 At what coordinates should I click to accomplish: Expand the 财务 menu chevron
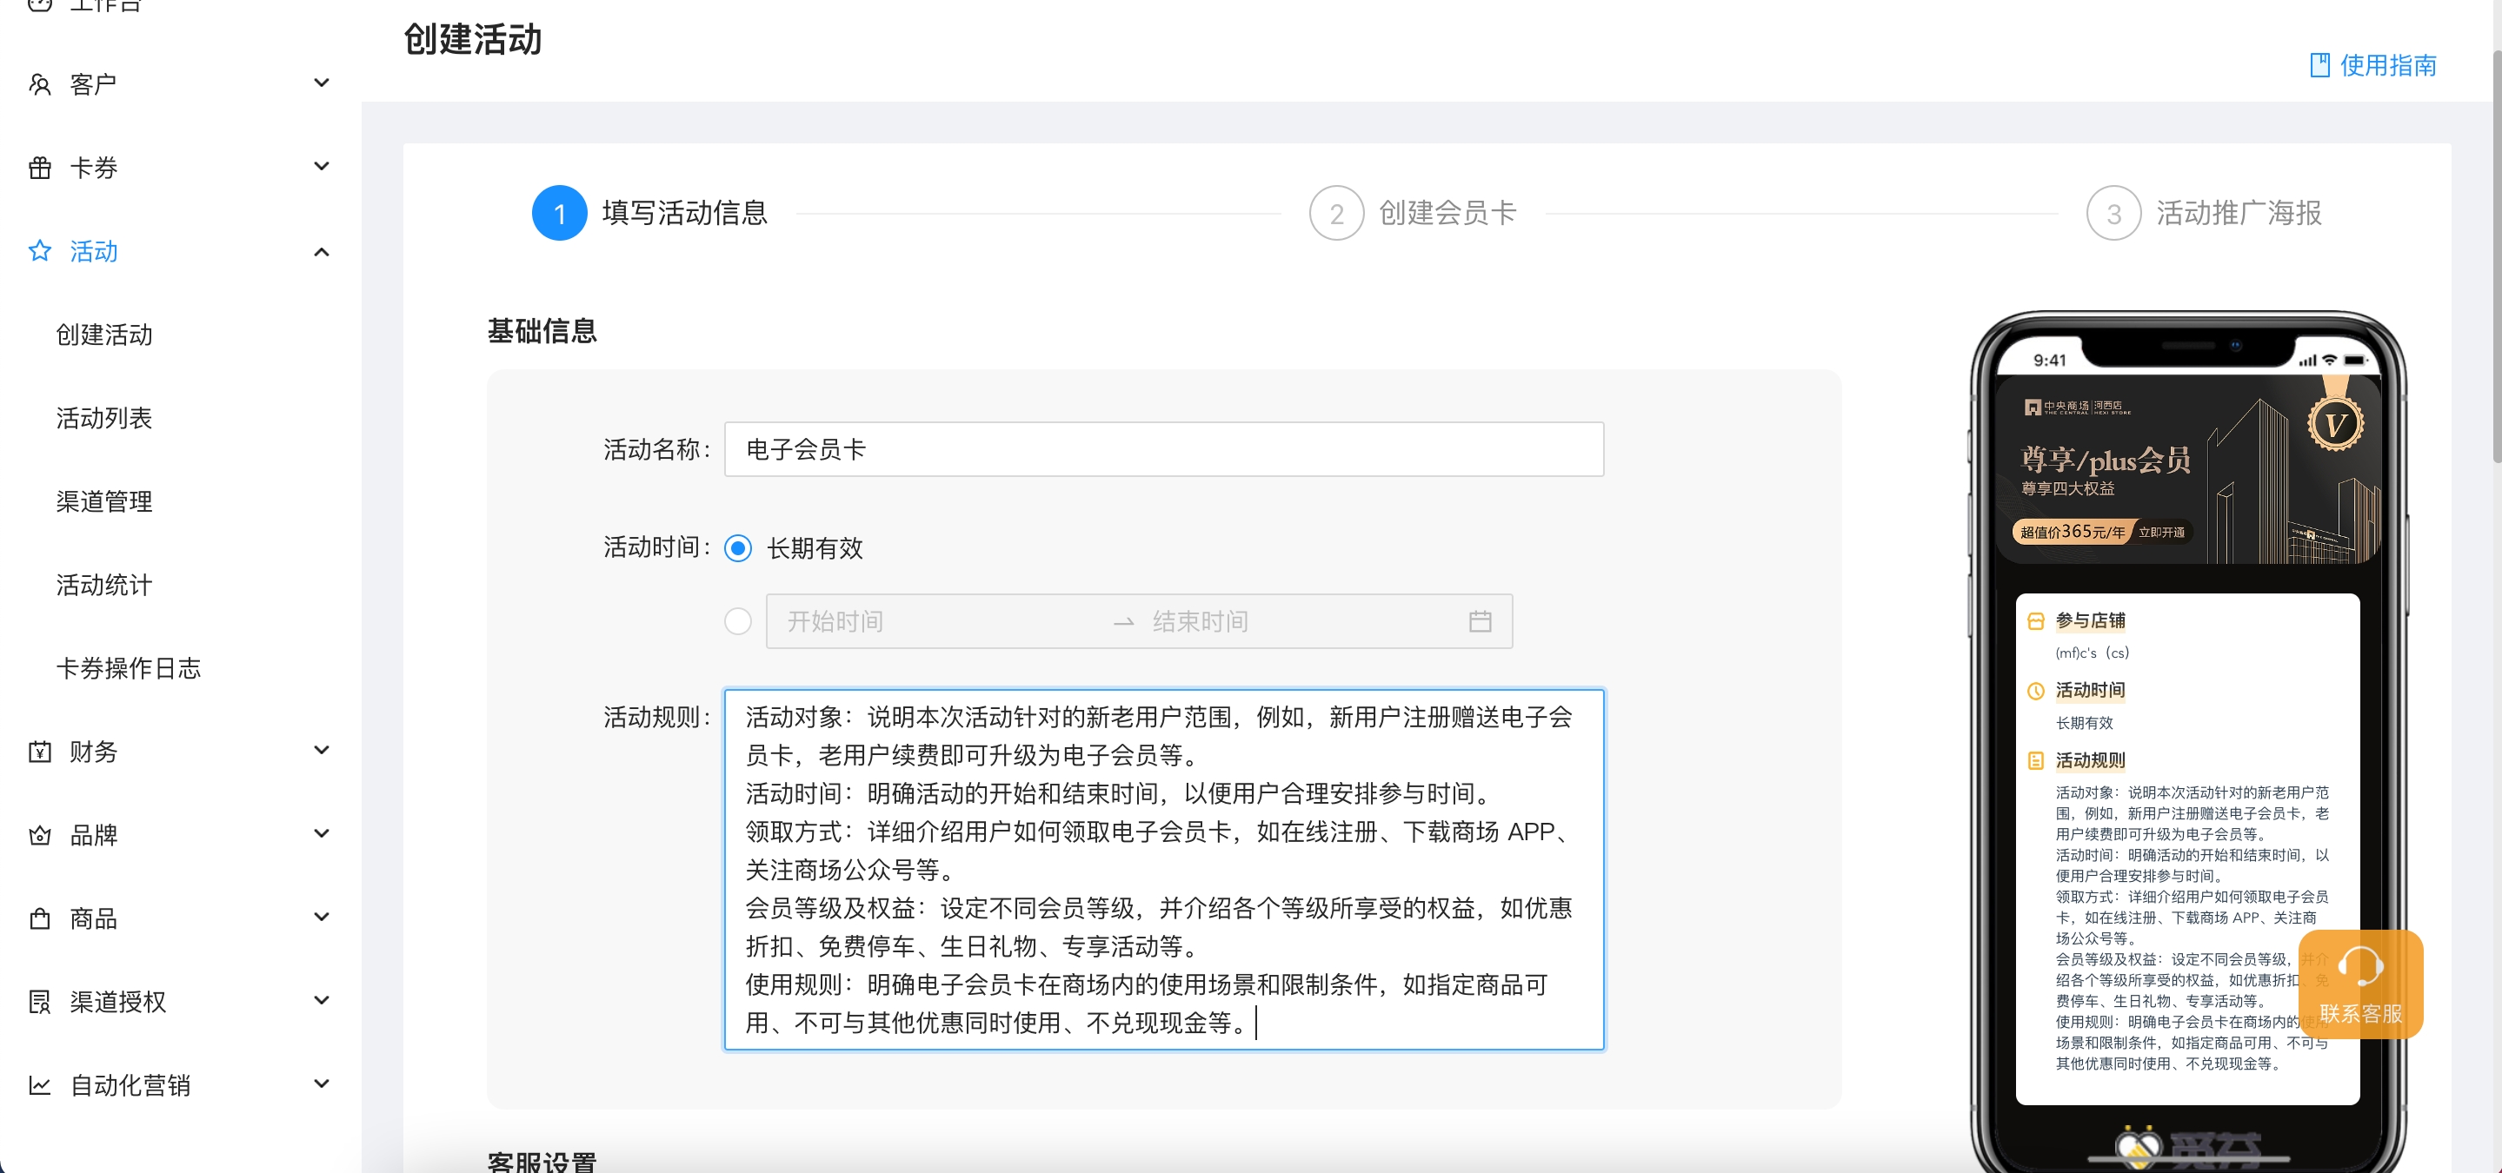coord(322,751)
